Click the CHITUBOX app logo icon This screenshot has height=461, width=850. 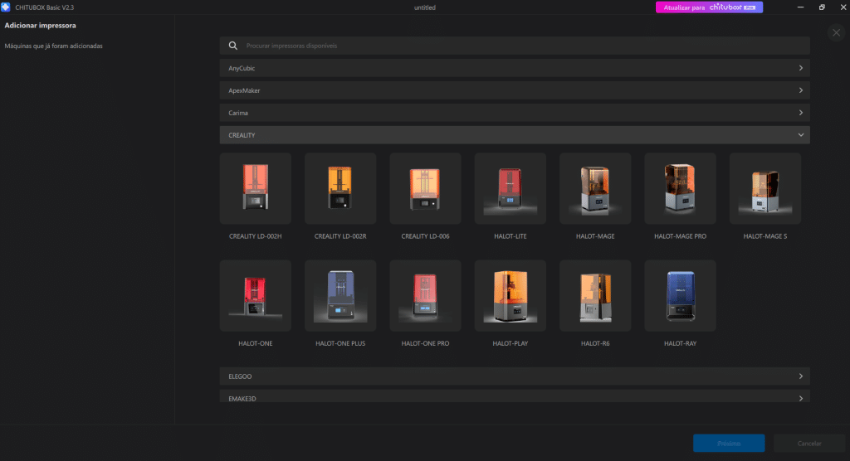(6, 7)
